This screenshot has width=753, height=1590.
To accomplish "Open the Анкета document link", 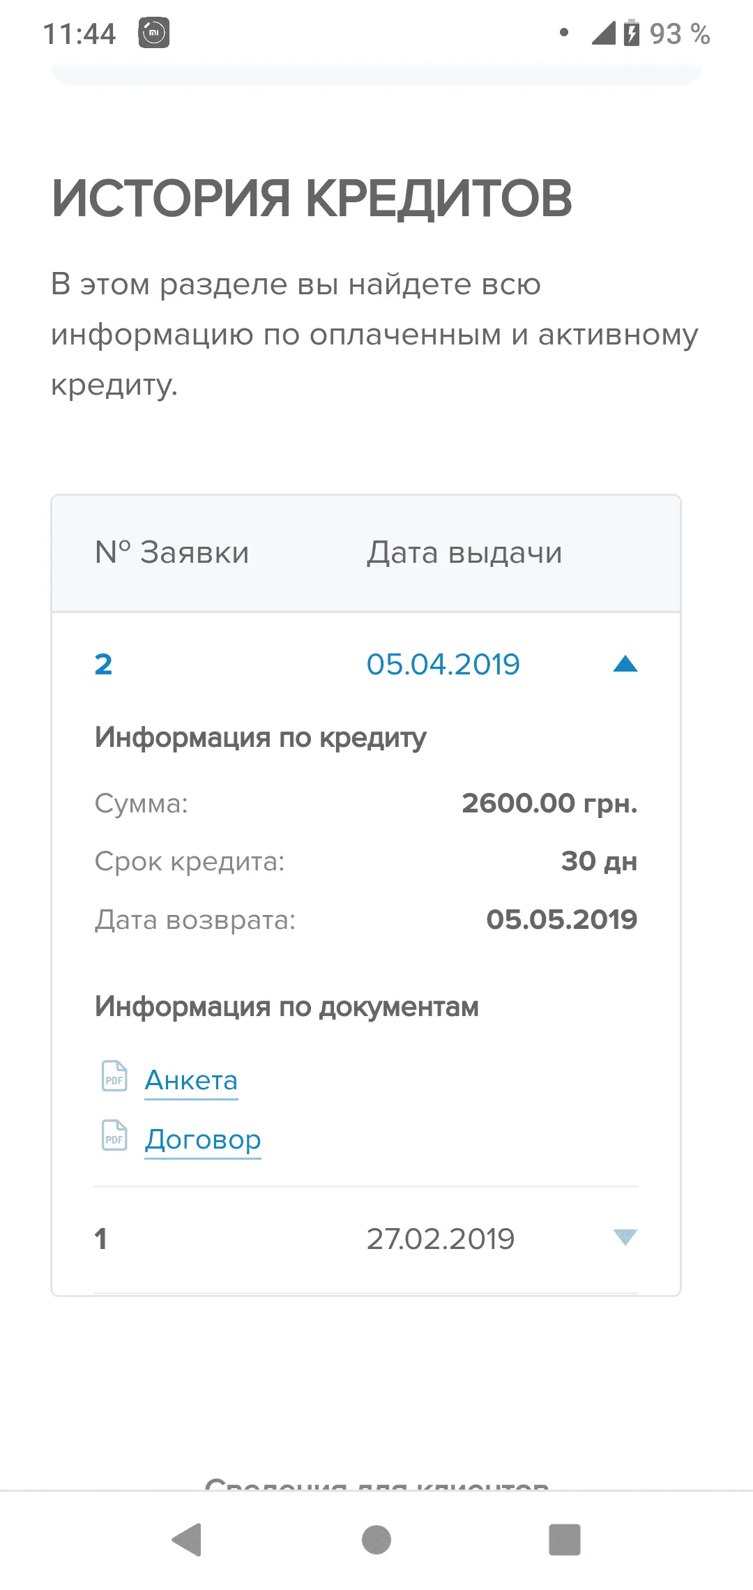I will click(191, 1080).
